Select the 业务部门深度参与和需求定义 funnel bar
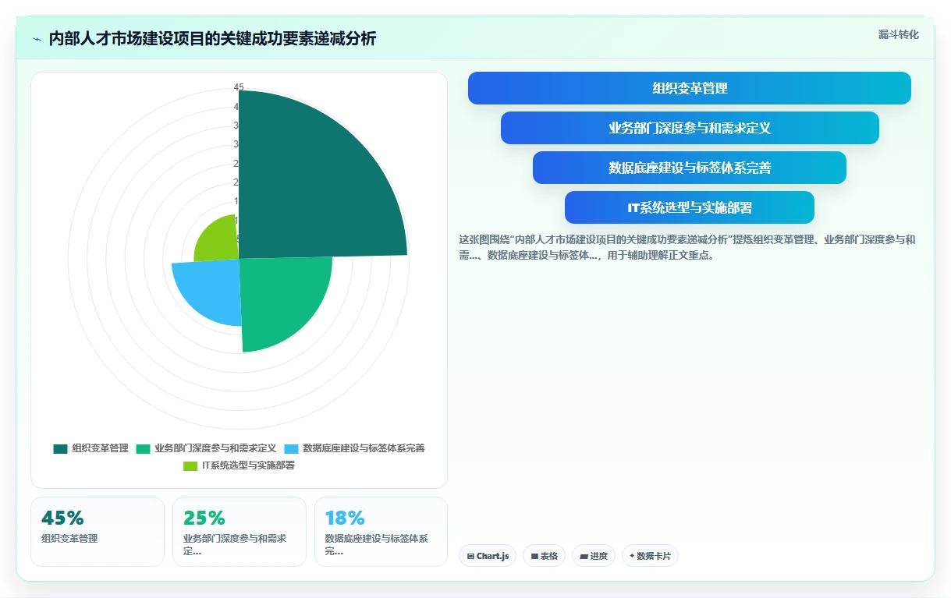Viewport: 951px width, 598px height. (690, 128)
